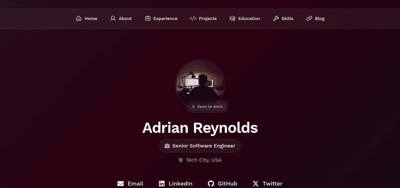400x188 pixels.
Task: Click the location pin icon
Action: click(x=181, y=160)
